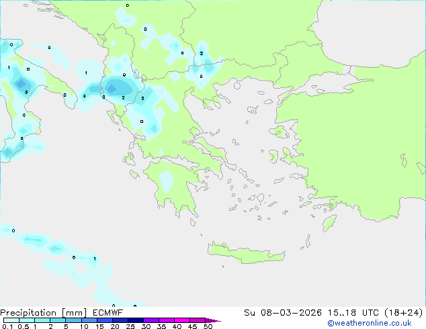
Task: Click the purple arrow tip at legend value 50
Action: [213, 320]
